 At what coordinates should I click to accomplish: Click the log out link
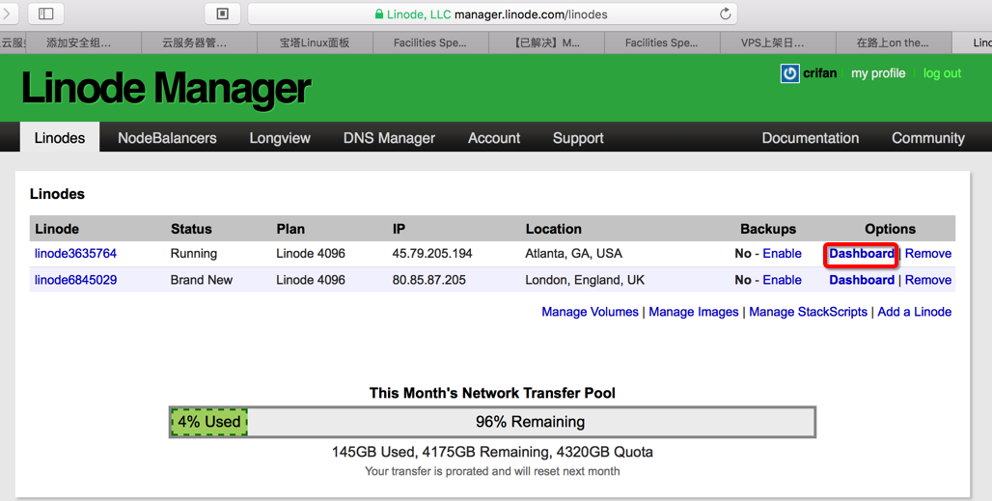pos(942,73)
